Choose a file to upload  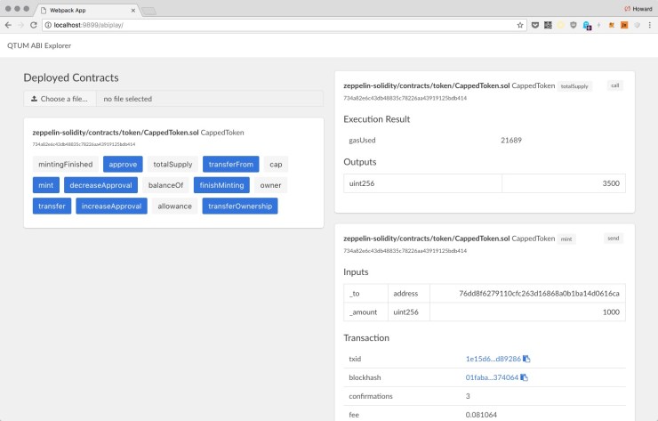(x=60, y=99)
